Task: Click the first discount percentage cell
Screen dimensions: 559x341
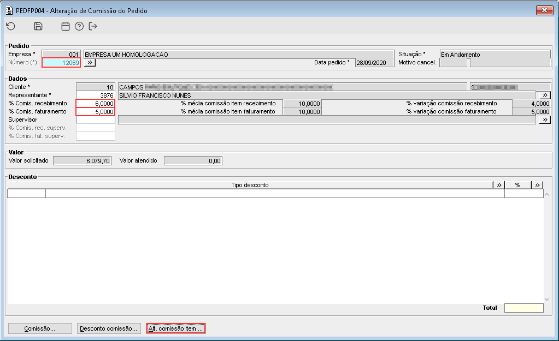Action: pyautogui.click(x=523, y=193)
